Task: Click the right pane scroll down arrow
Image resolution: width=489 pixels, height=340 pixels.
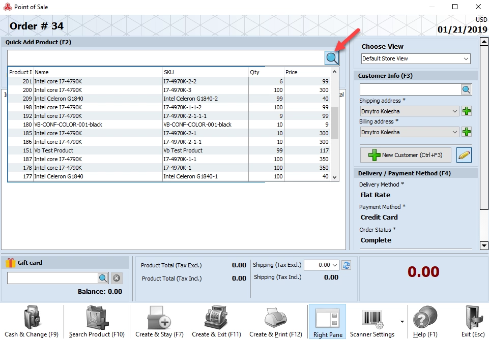Action: 484,245
